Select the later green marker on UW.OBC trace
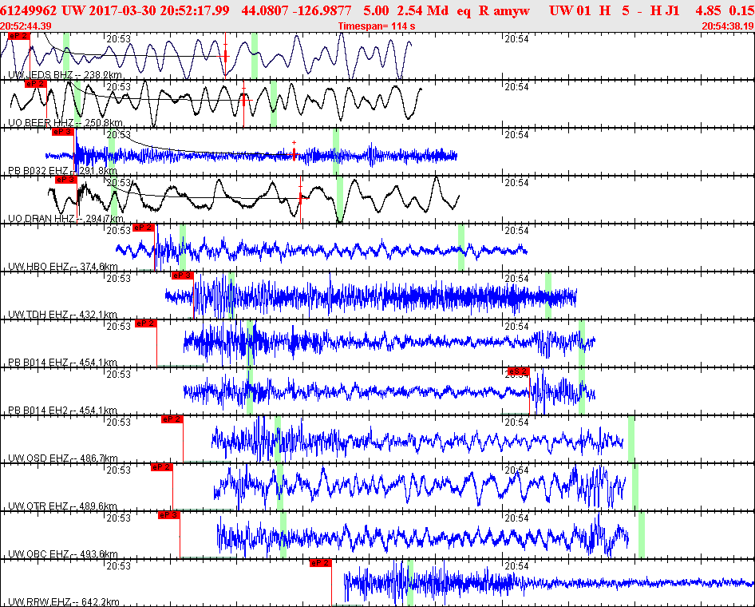755x607 pixels. (x=642, y=535)
